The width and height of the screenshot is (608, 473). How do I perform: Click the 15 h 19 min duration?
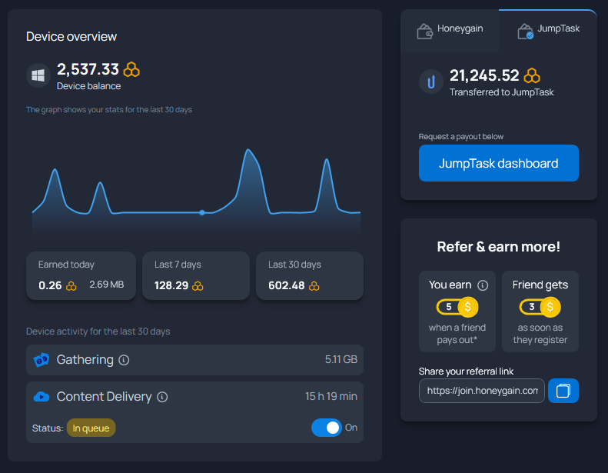331,396
